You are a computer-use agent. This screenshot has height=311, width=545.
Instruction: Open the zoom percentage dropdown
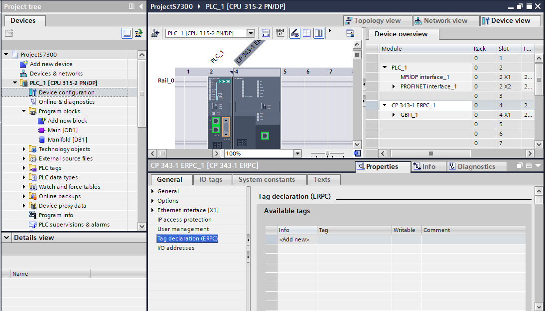[x=297, y=154]
